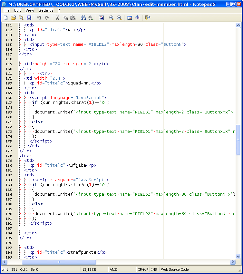This screenshot has height=274, width=243.
Task: Click the 'else' keyword on line 188
Action: [38, 204]
